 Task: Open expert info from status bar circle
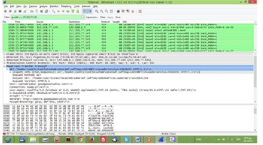[x=4, y=134]
